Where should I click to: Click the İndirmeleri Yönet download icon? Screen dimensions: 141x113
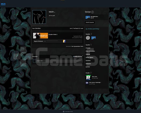(x=64, y=112)
